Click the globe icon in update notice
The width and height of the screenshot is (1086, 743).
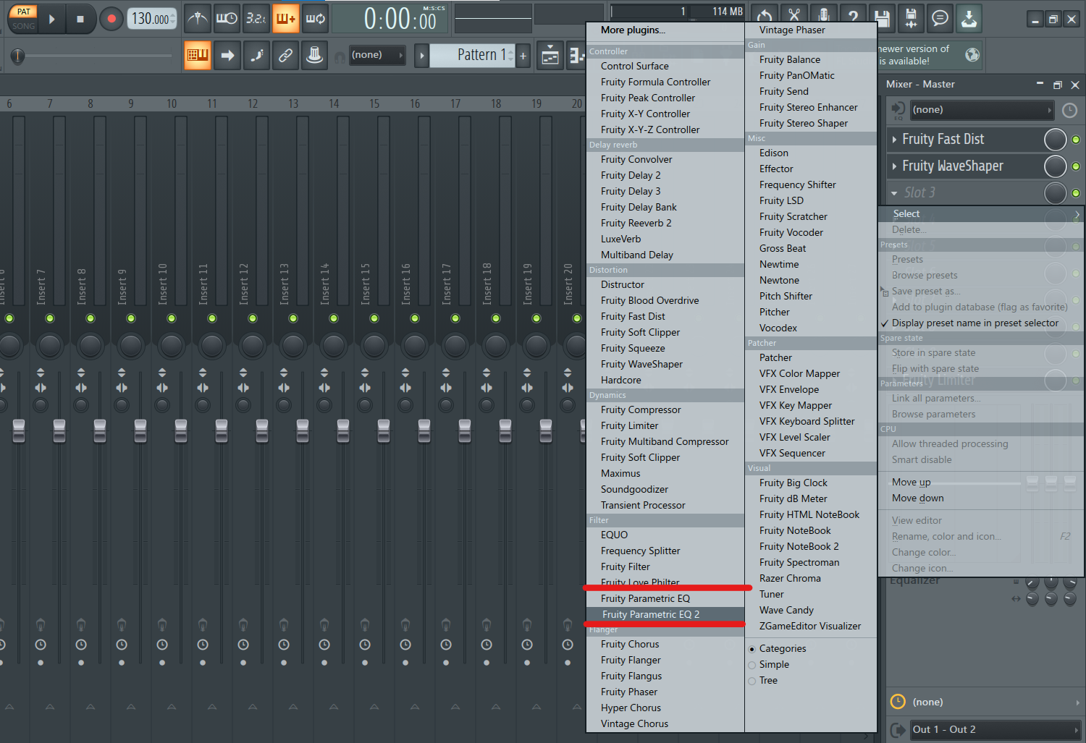click(972, 55)
